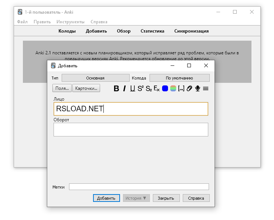Toggle italic formatting in card editor
Image resolution: width=274 pixels, height=220 pixels.
coord(124,88)
